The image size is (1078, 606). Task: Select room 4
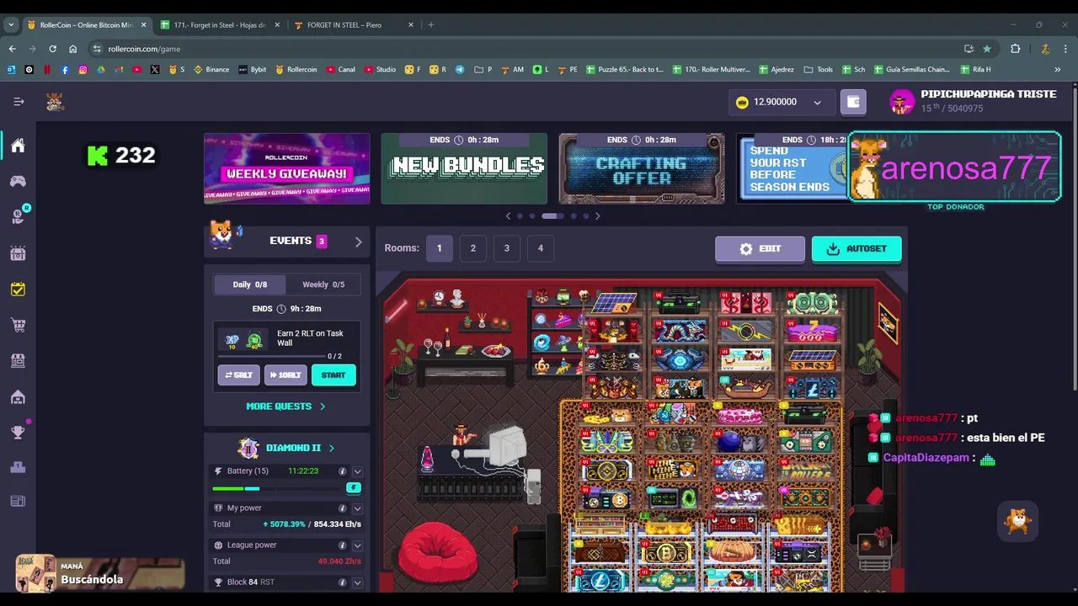pos(540,248)
